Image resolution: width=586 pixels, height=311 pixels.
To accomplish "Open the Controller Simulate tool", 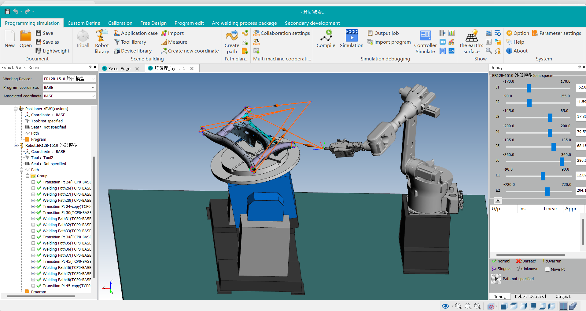I will [x=425, y=42].
